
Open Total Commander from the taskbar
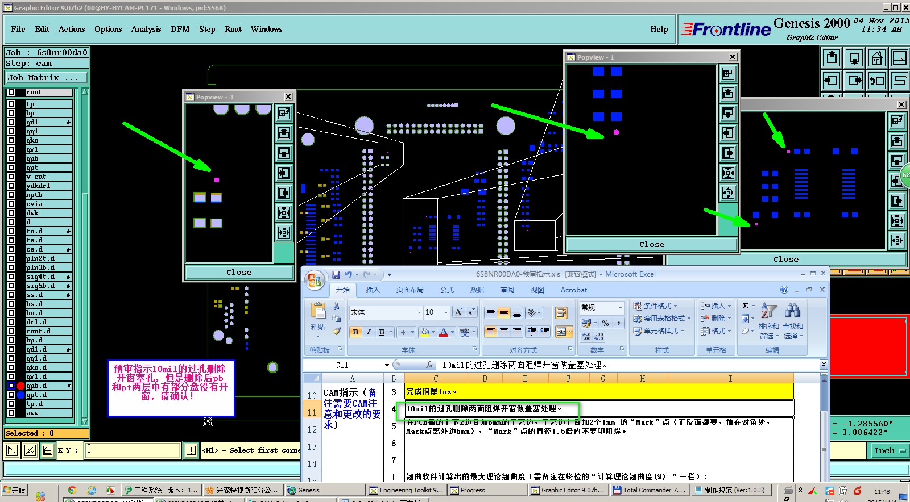(x=649, y=490)
